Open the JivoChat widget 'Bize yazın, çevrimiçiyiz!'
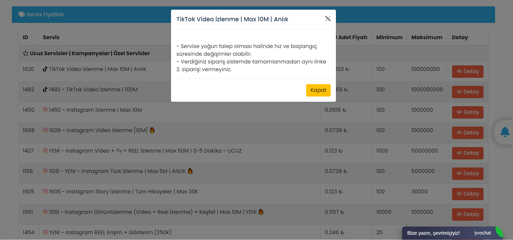The height and width of the screenshot is (240, 513). tap(452, 233)
